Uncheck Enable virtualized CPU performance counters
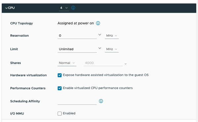198x122 pixels. 60,88
